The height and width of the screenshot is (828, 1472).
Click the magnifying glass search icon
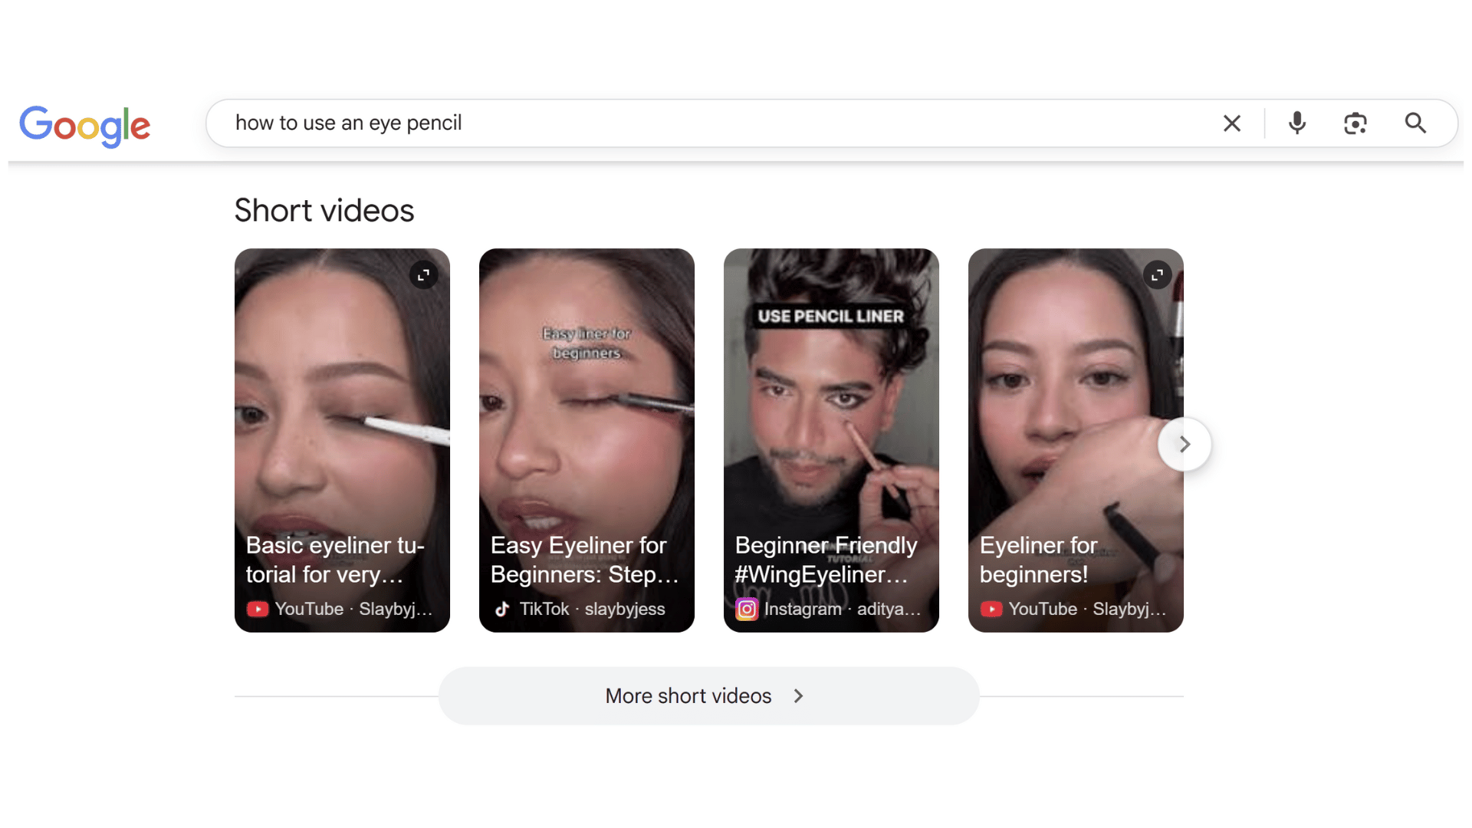pos(1414,123)
